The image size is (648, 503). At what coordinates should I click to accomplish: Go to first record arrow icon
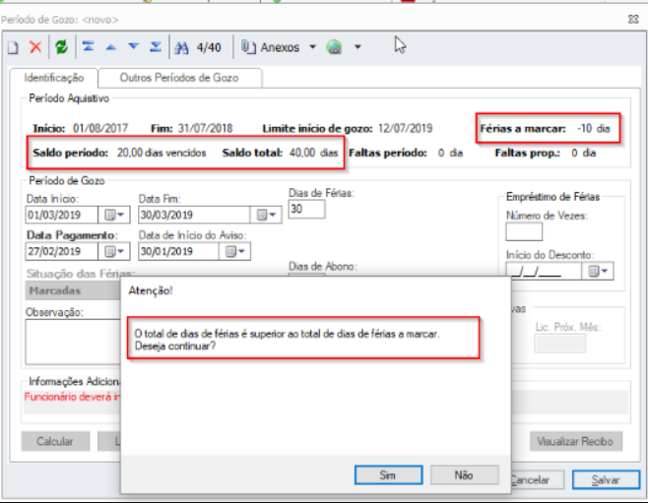pyautogui.click(x=88, y=46)
